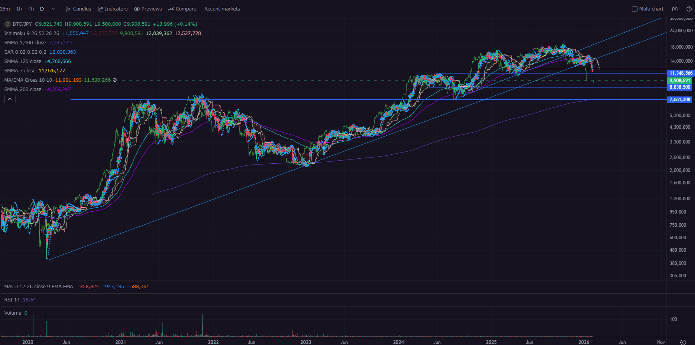Enable the Multi chart checkbox
Image resolution: width=695 pixels, height=345 pixels.
click(635, 9)
